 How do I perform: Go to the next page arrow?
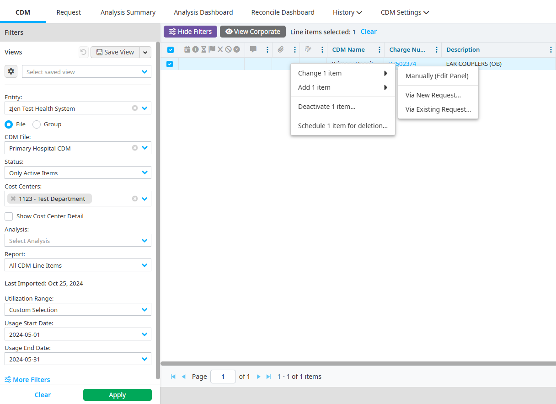[x=258, y=377]
